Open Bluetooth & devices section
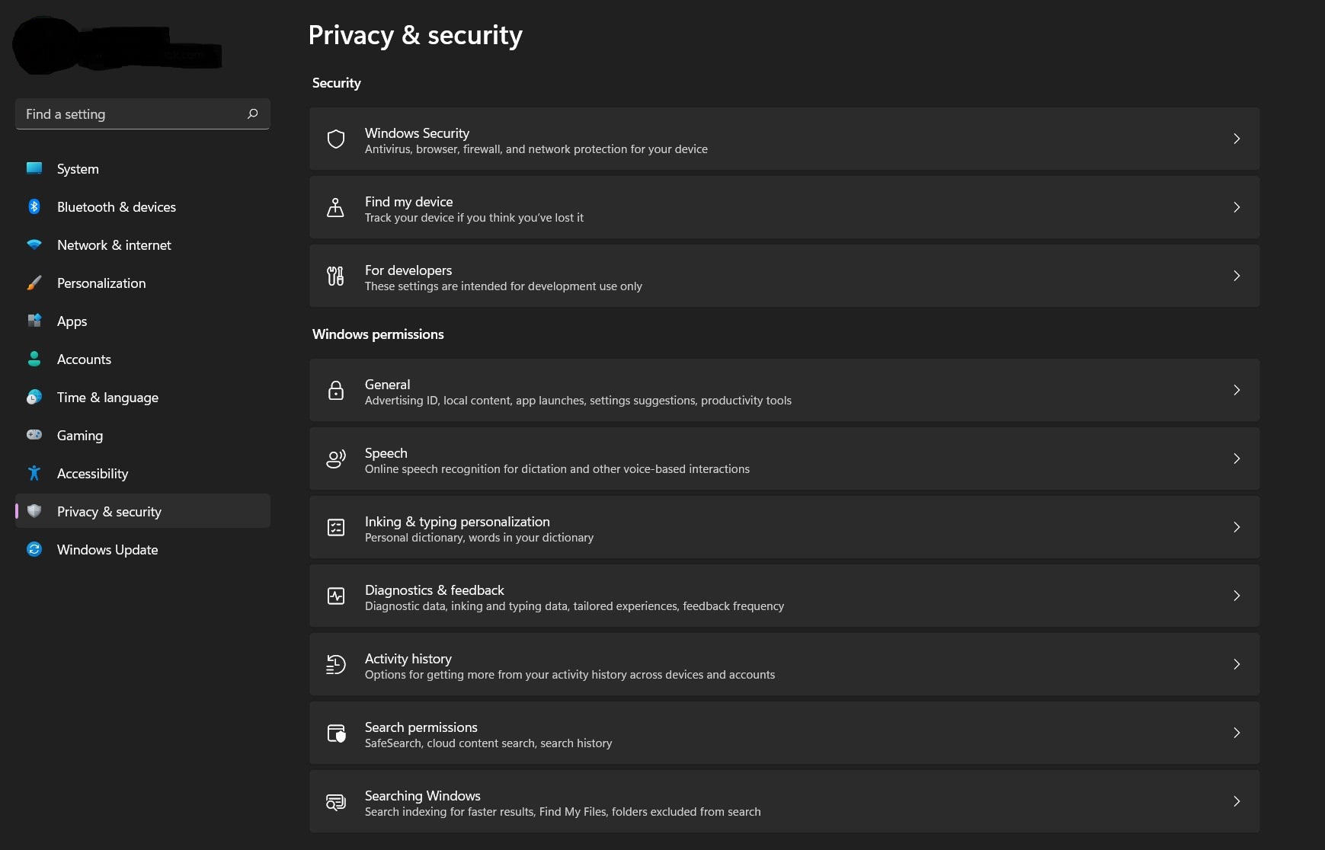 click(x=116, y=207)
